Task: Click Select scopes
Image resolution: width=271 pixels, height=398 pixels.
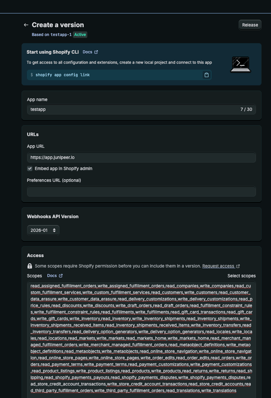Action: (x=241, y=276)
